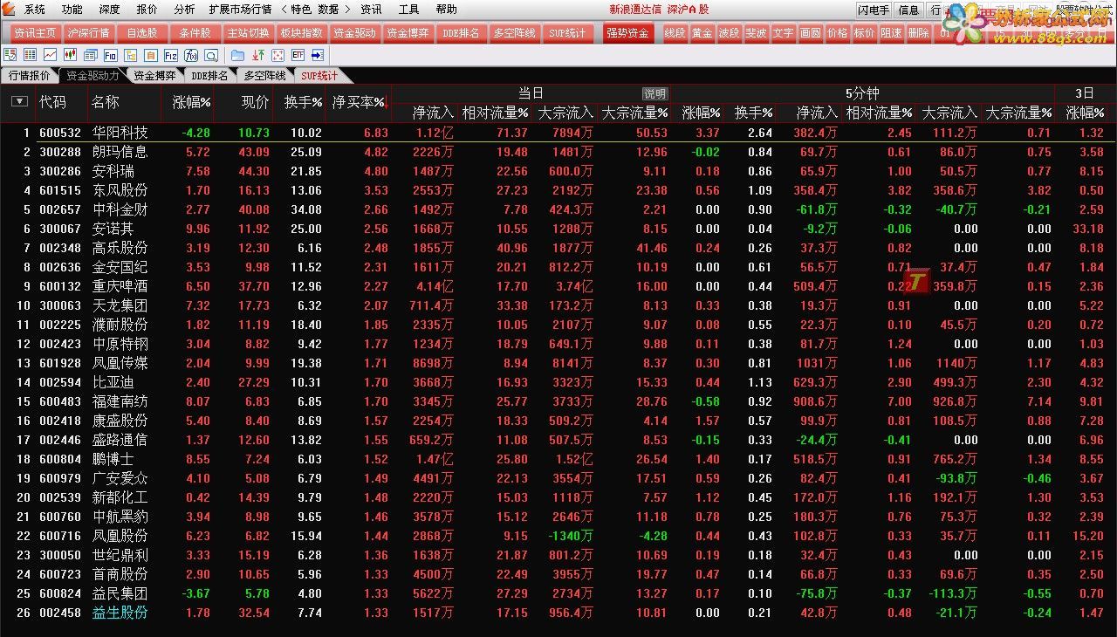Viewport: 1117px width, 637px height.
Task: Click the magnifier search toolbar icon
Action: [211, 55]
